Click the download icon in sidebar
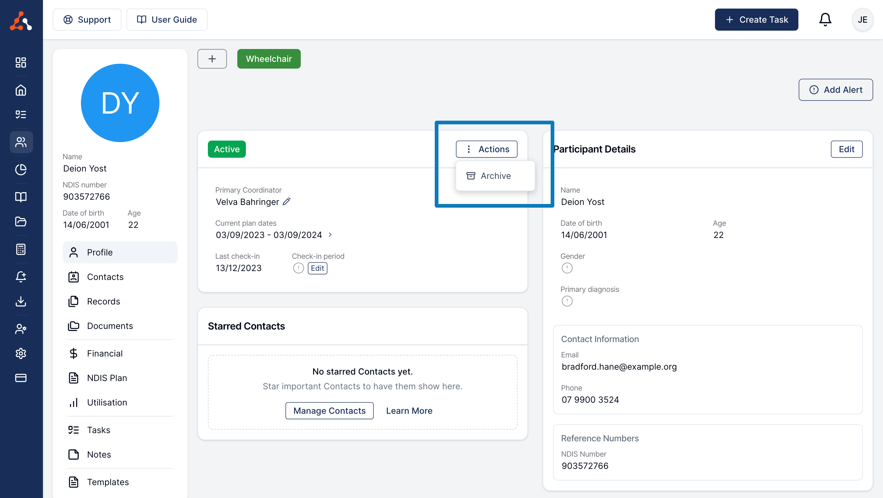This screenshot has height=498, width=883. [21, 301]
